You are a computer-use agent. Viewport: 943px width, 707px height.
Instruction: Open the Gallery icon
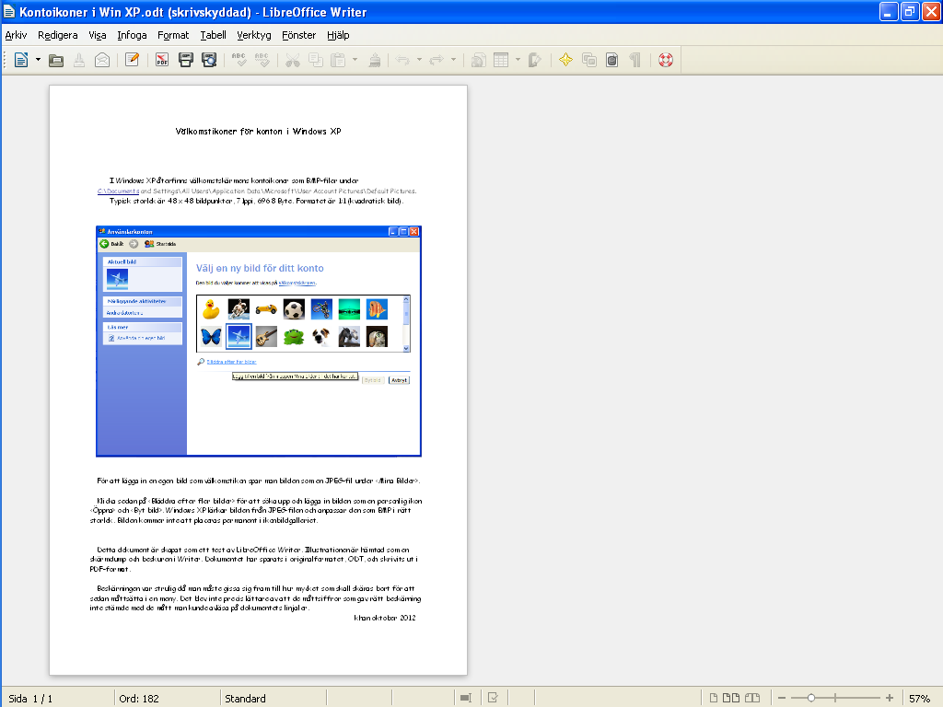[x=589, y=60]
